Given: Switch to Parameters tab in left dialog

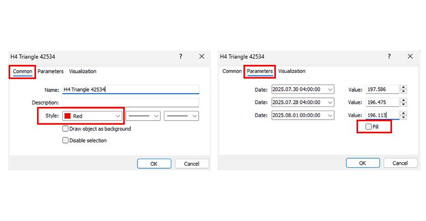Looking at the screenshot, I should [x=50, y=71].
